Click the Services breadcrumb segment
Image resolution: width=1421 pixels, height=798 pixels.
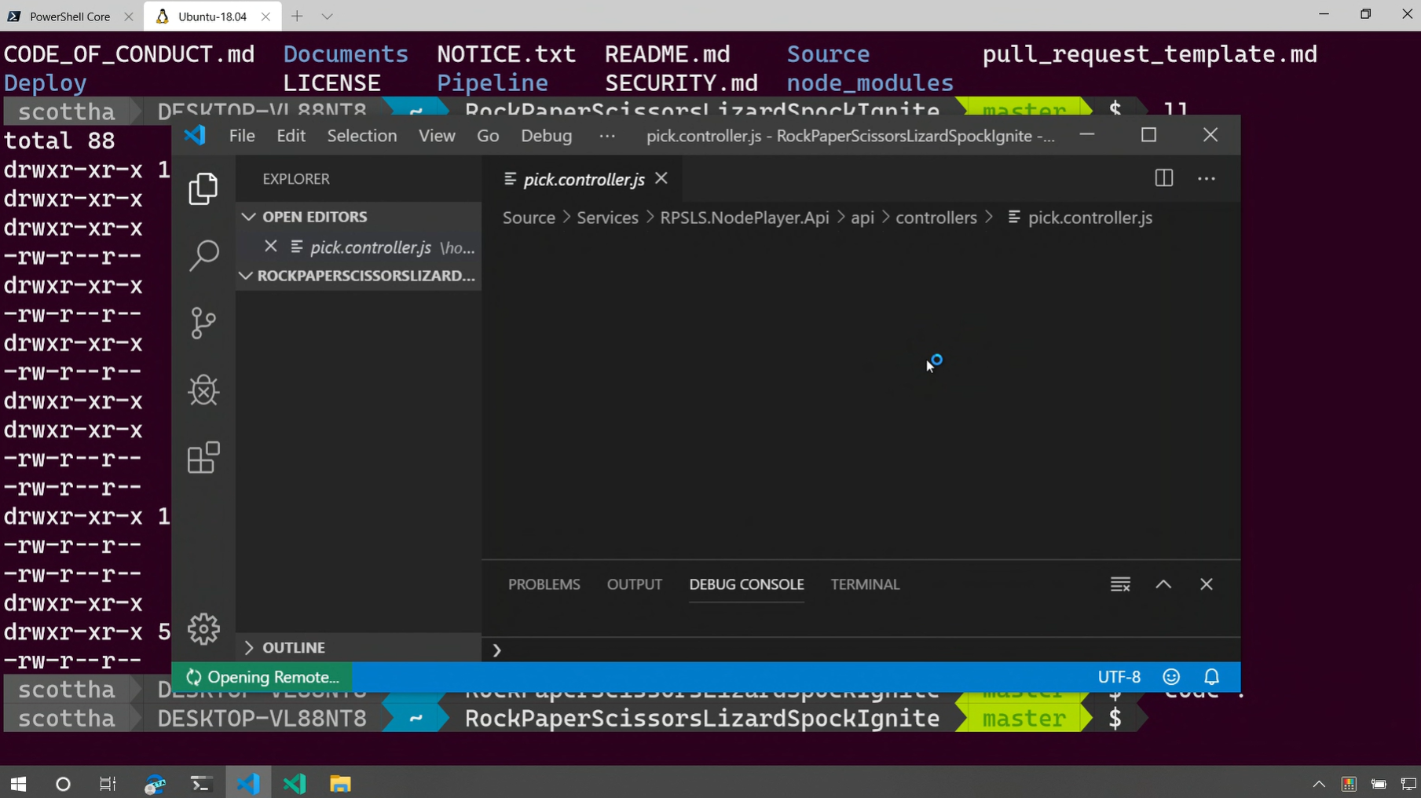pos(607,218)
